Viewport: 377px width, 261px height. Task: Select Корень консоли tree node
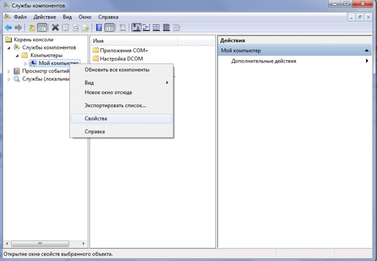point(33,40)
